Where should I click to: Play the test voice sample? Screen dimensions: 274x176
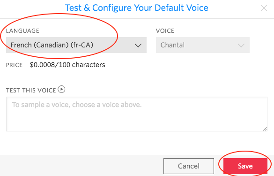(61, 89)
